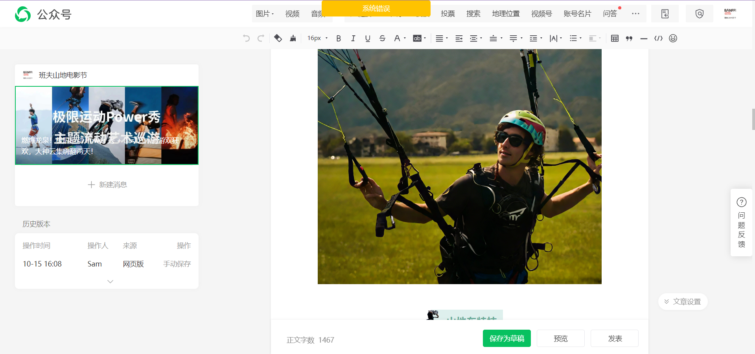Image resolution: width=755 pixels, height=354 pixels.
Task: Open the emoji picker
Action: pos(673,38)
